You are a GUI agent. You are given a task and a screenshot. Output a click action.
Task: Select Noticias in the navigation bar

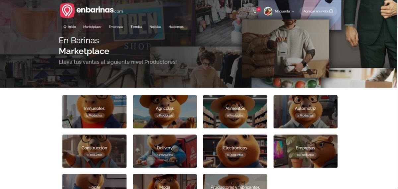(x=155, y=27)
